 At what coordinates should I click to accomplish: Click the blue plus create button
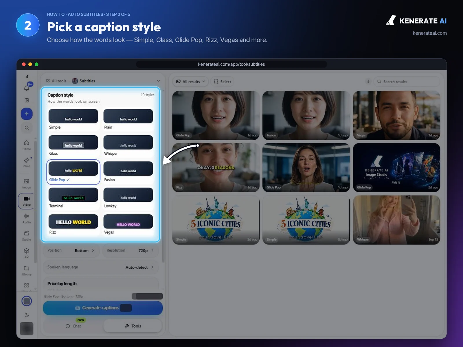tap(27, 114)
